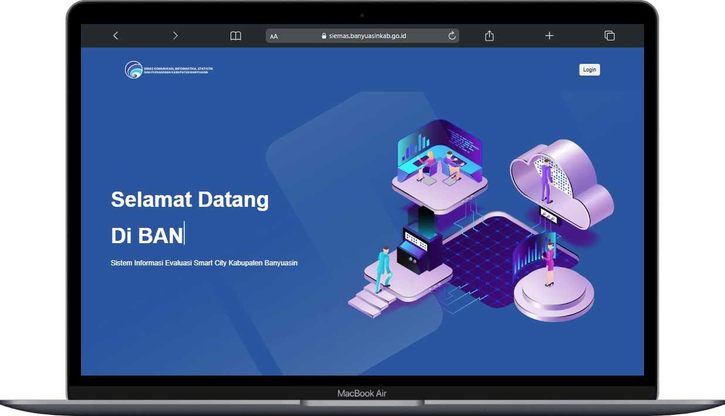The height and width of the screenshot is (416, 725).
Task: Add a new tab with the plus icon
Action: (549, 36)
